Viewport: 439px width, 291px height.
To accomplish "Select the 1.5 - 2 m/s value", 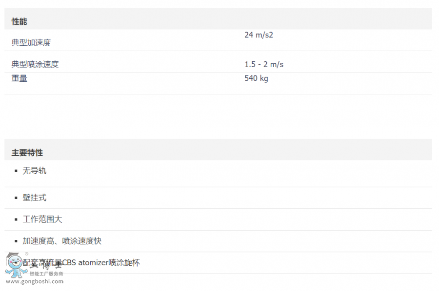I will coord(264,64).
